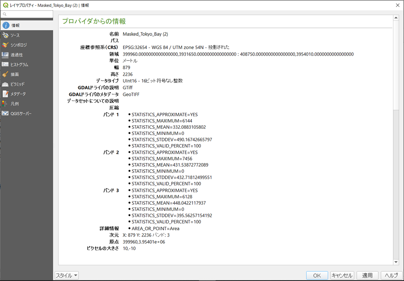Open the 透過性 transparency icon
This screenshot has width=404, height=281.
tap(5, 55)
